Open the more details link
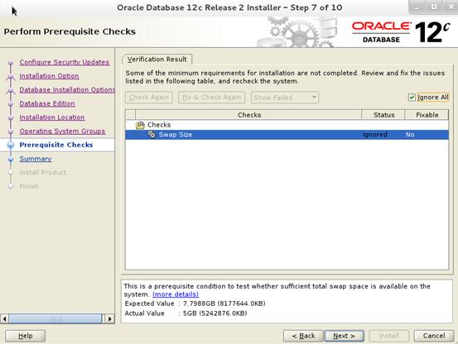Image resolution: width=458 pixels, height=344 pixels. pos(176,294)
